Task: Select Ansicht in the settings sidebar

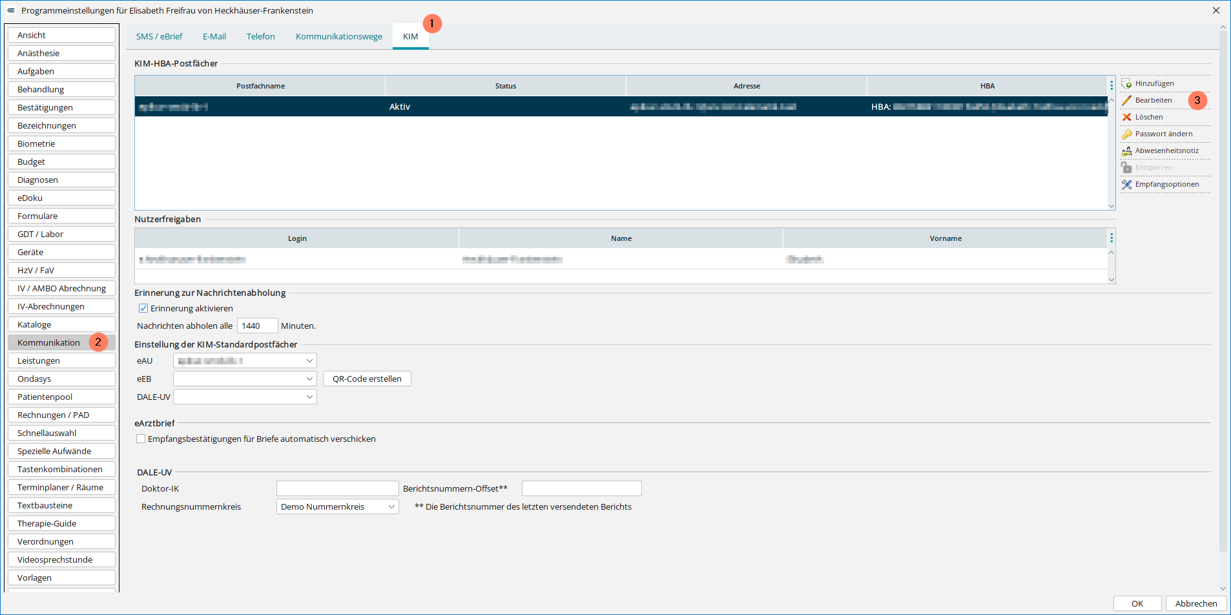Action: [x=62, y=35]
